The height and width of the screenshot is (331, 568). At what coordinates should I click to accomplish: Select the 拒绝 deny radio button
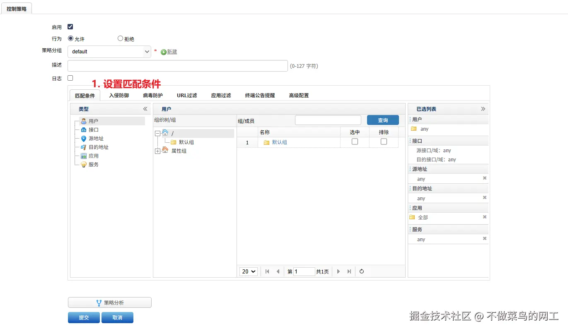pyautogui.click(x=121, y=38)
